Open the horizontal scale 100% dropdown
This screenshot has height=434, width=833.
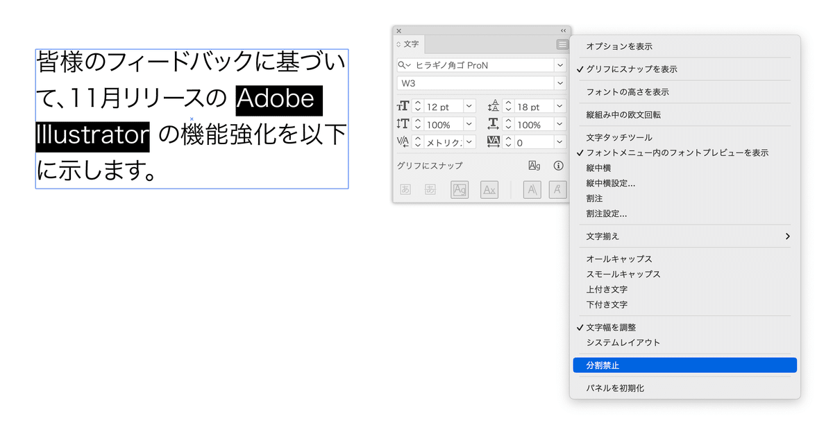[x=559, y=124]
